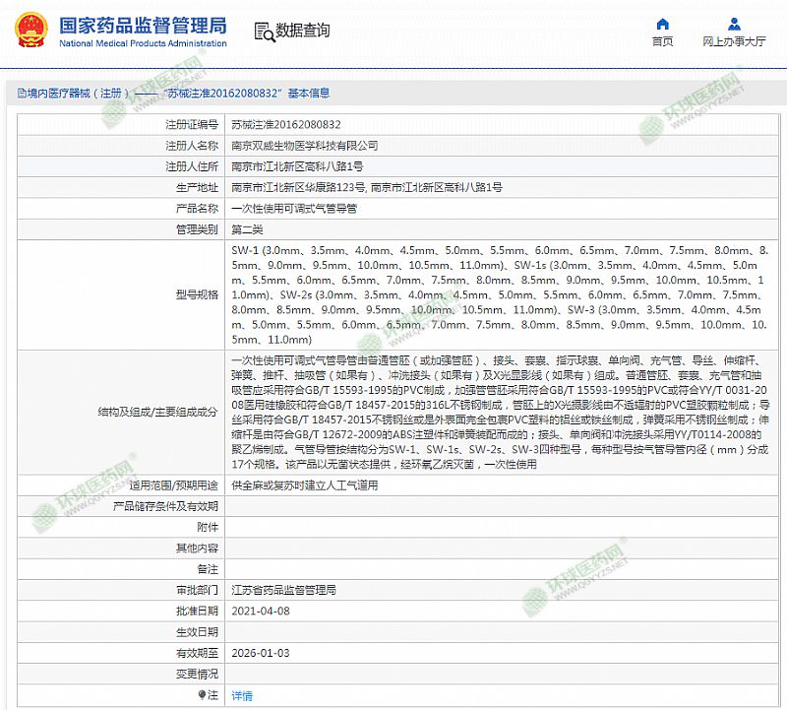Open the 详情 link in the 注 row
The width and height of the screenshot is (787, 710).
(x=241, y=695)
